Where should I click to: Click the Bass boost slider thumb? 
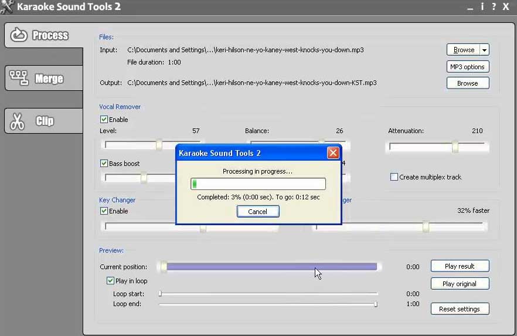[x=144, y=178]
